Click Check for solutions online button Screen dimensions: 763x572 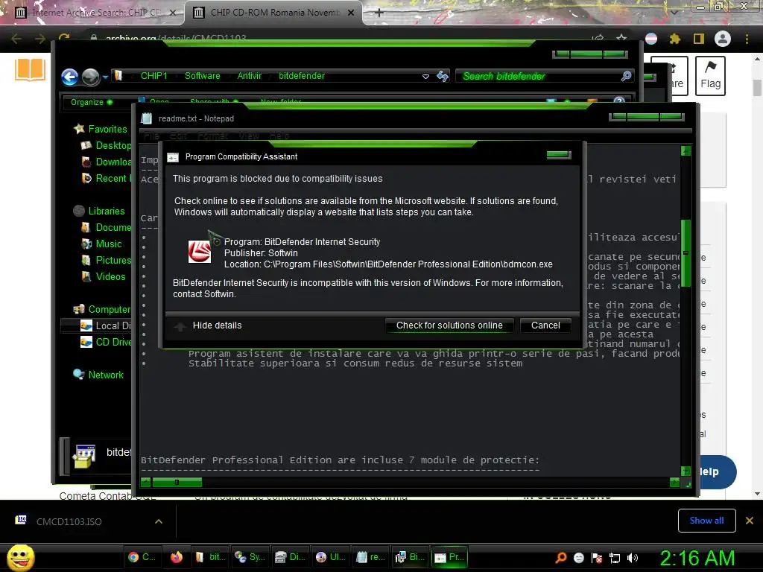click(x=449, y=325)
